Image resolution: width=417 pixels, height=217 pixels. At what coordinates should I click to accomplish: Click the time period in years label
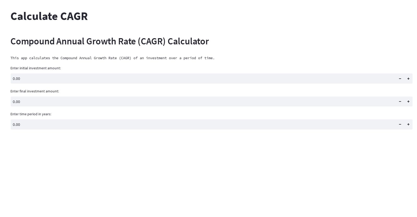[x=31, y=114]
